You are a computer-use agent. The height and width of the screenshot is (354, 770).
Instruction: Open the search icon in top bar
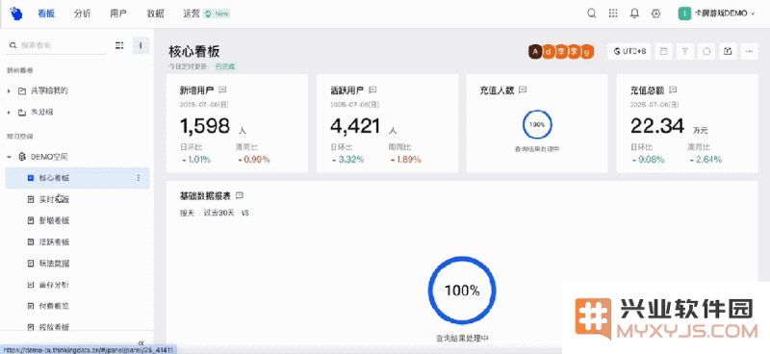[592, 13]
